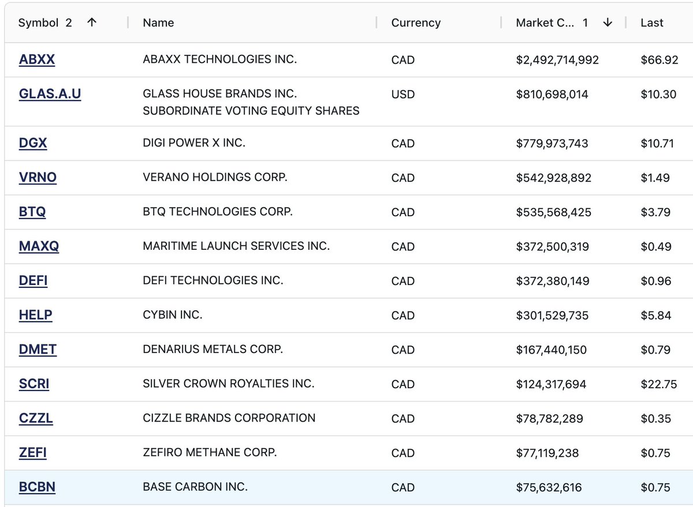Image resolution: width=693 pixels, height=507 pixels.
Task: Open the DMET symbol link
Action: [38, 350]
